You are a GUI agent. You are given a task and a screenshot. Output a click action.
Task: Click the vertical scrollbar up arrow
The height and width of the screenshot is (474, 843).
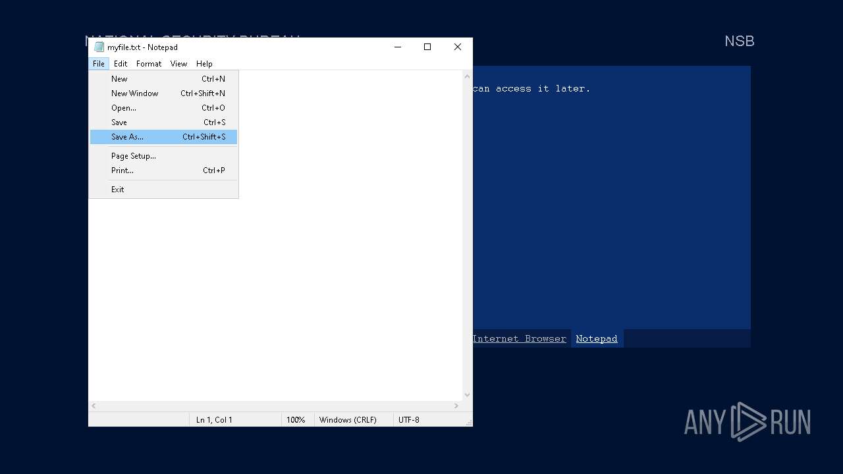coord(467,76)
